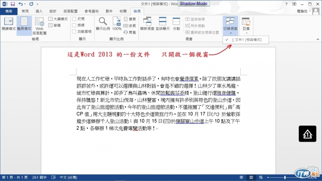Image resolution: width=322 pixels, height=181 pixels.
Task: Save the document using the floppy disk icon
Action: click(13, 4)
